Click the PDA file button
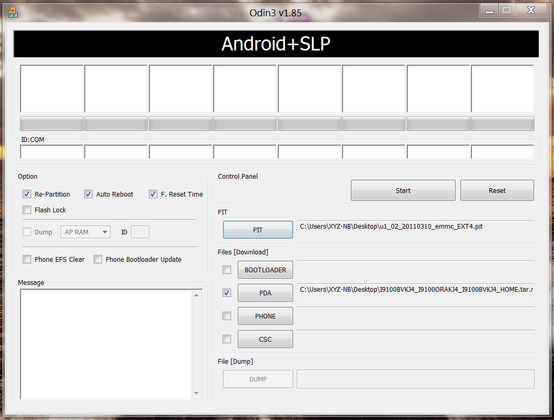This screenshot has width=554, height=420. click(265, 293)
